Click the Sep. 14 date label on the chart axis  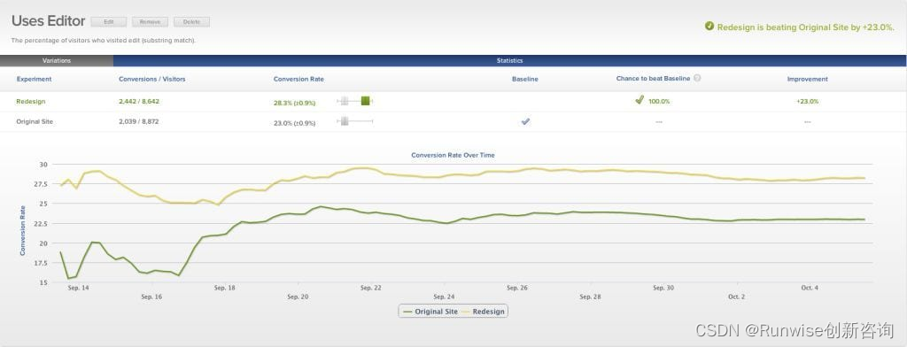(x=78, y=288)
